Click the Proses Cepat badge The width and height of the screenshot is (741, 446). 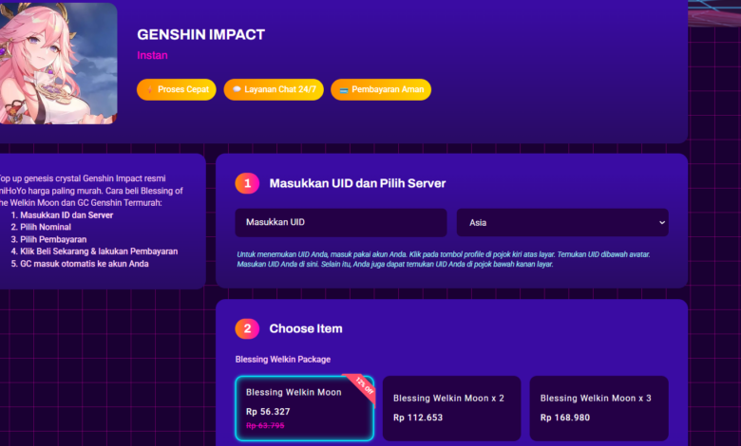coord(177,89)
